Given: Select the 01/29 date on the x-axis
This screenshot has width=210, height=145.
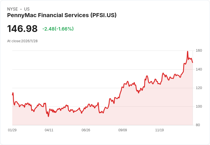Looking at the screenshot, I should tap(12, 130).
